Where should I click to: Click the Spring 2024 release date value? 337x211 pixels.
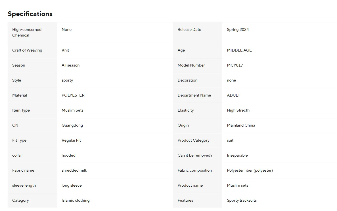point(238,29)
